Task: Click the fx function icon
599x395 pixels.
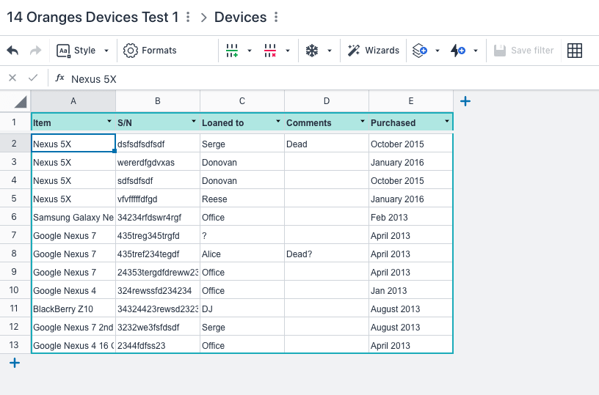Action: 59,78
